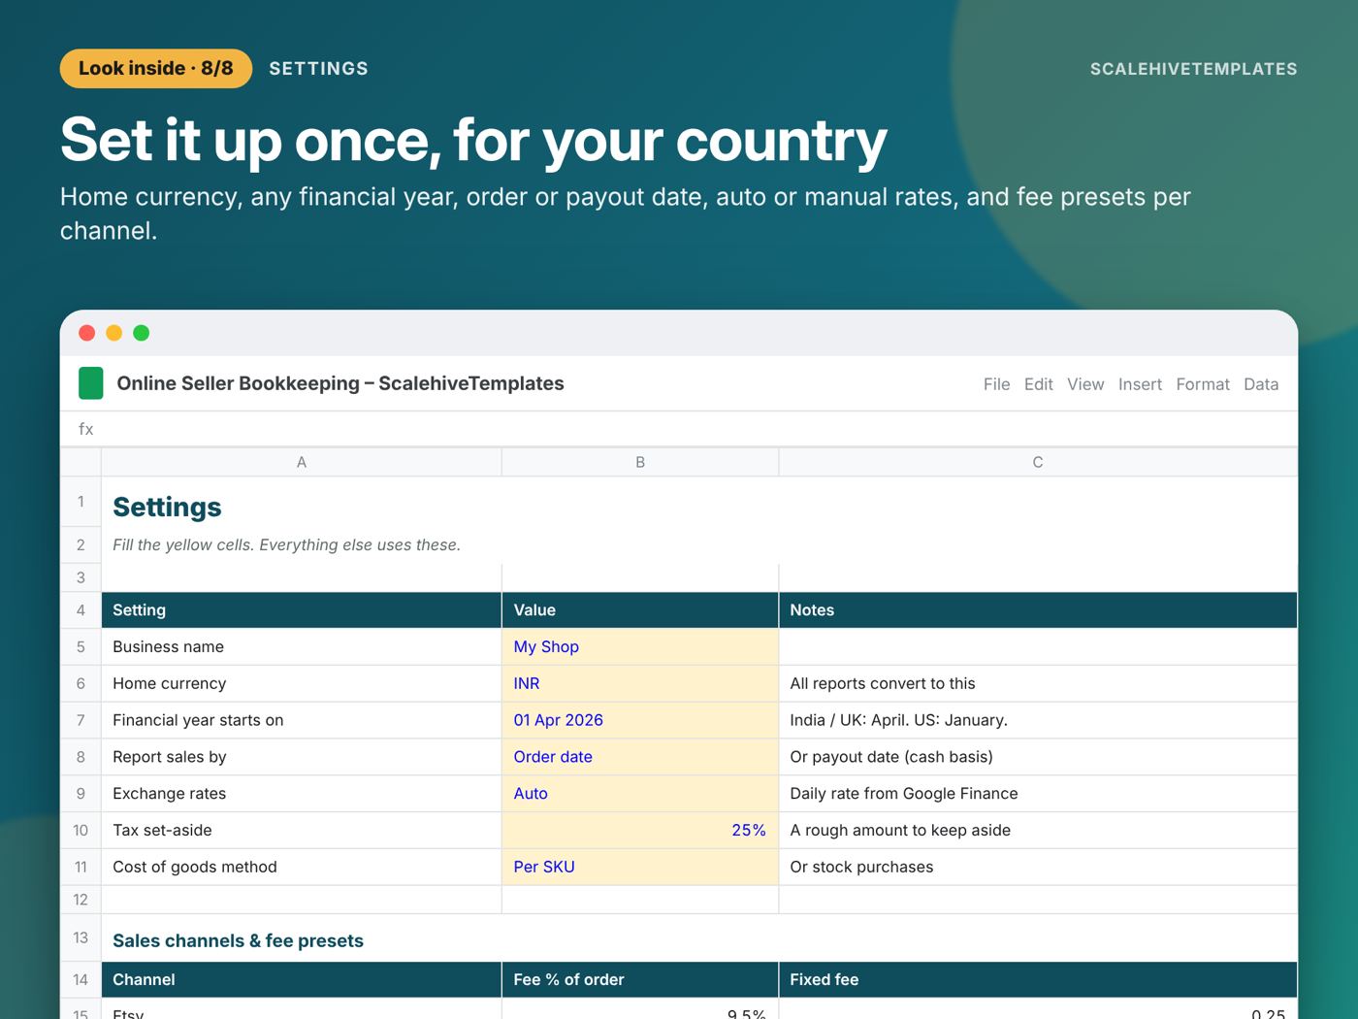This screenshot has width=1358, height=1019.
Task: Click the 'Auto' exchange rates cell
Action: pos(640,794)
